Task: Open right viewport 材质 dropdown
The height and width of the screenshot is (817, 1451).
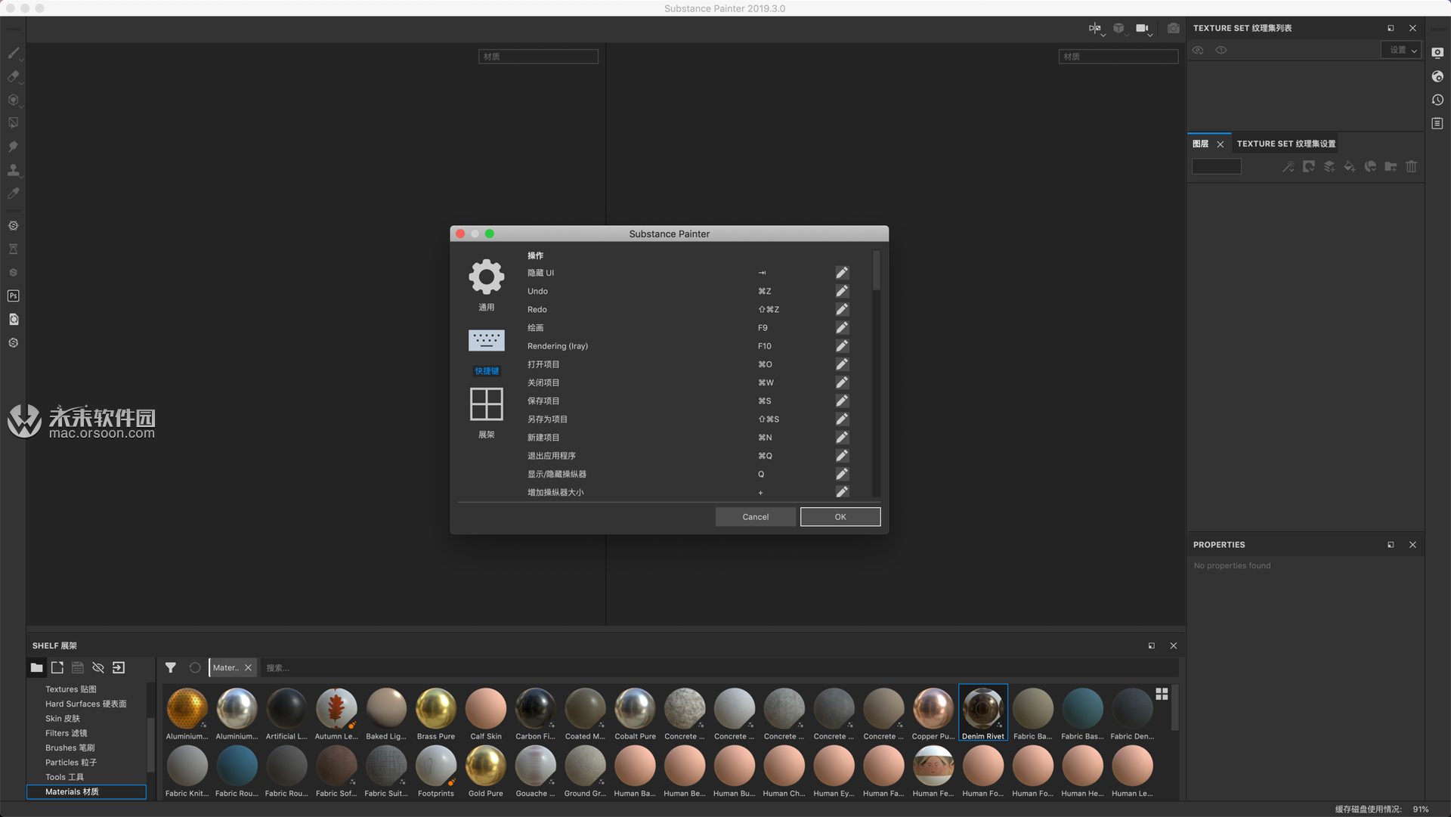Action: (1118, 57)
